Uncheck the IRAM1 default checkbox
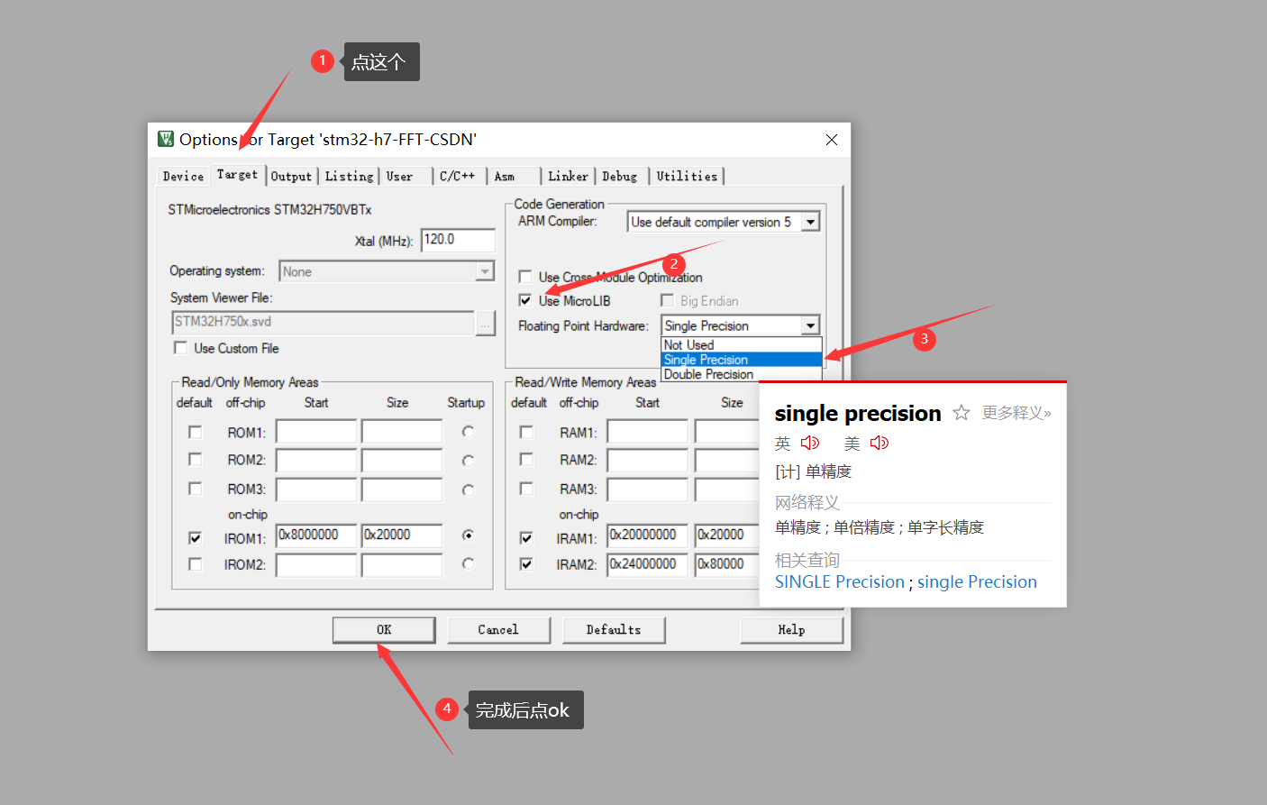 click(526, 536)
